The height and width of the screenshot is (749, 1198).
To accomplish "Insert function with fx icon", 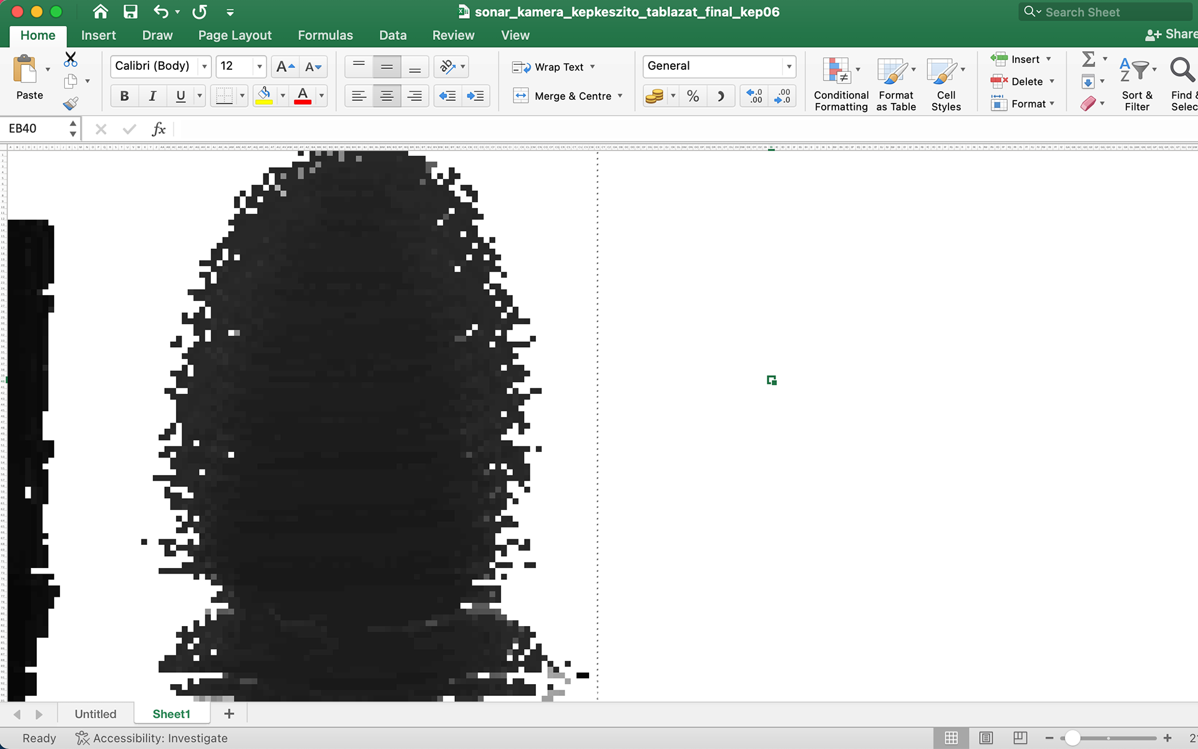I will [158, 129].
